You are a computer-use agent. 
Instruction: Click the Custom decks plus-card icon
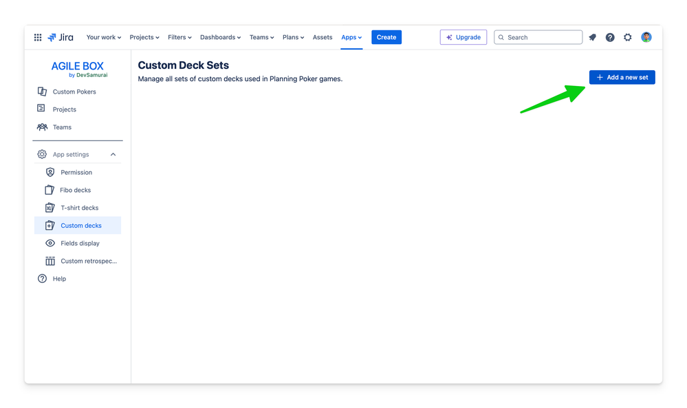(50, 225)
